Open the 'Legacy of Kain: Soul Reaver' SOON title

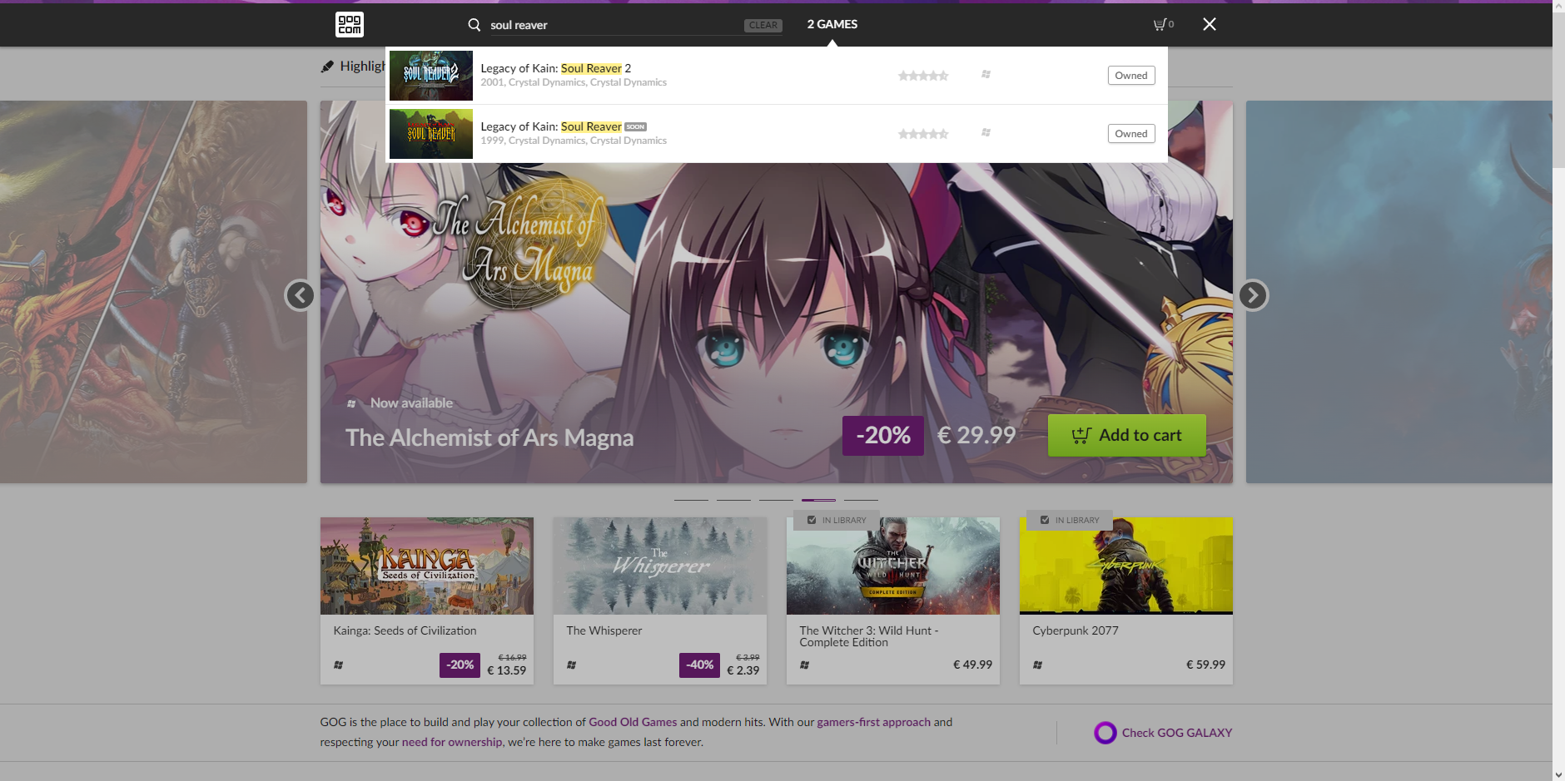[551, 126]
